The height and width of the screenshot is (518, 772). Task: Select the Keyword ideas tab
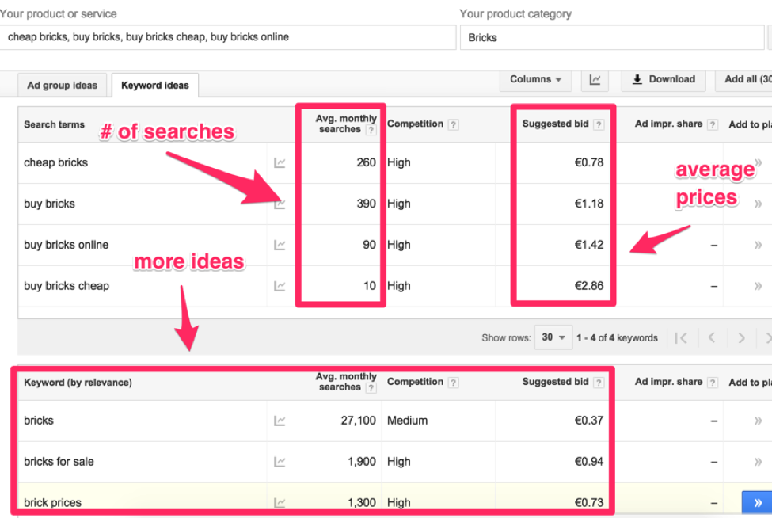pyautogui.click(x=154, y=85)
